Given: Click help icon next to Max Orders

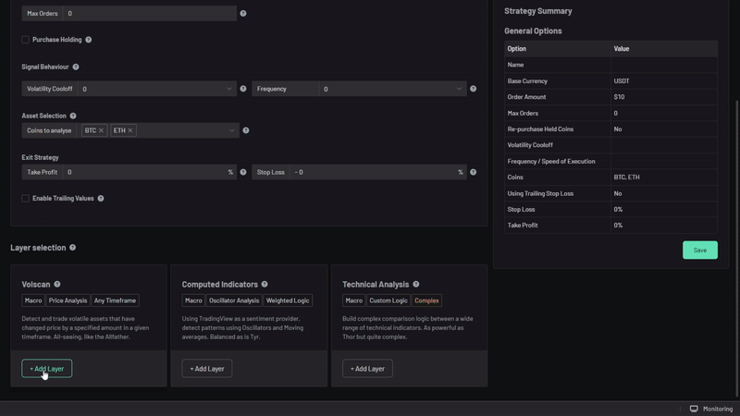Looking at the screenshot, I should (x=243, y=14).
